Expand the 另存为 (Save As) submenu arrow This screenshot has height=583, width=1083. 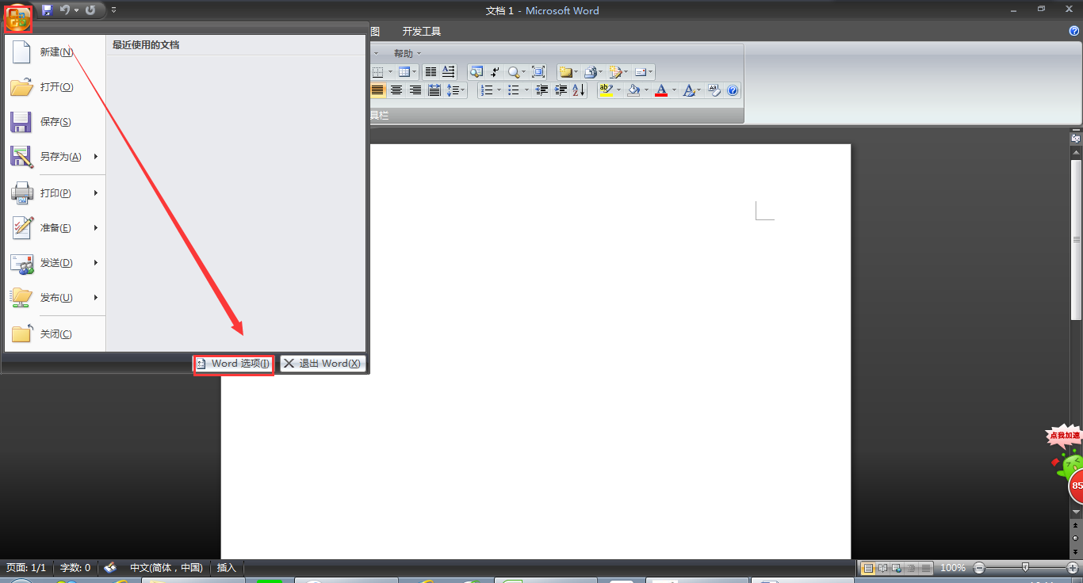tap(95, 157)
